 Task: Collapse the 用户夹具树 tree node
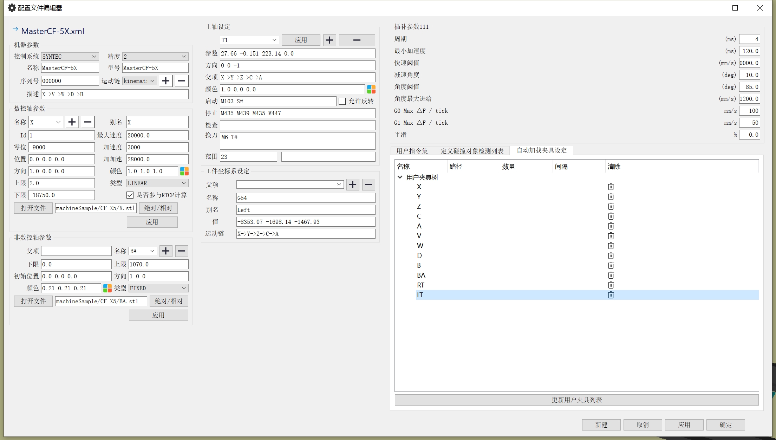point(400,177)
